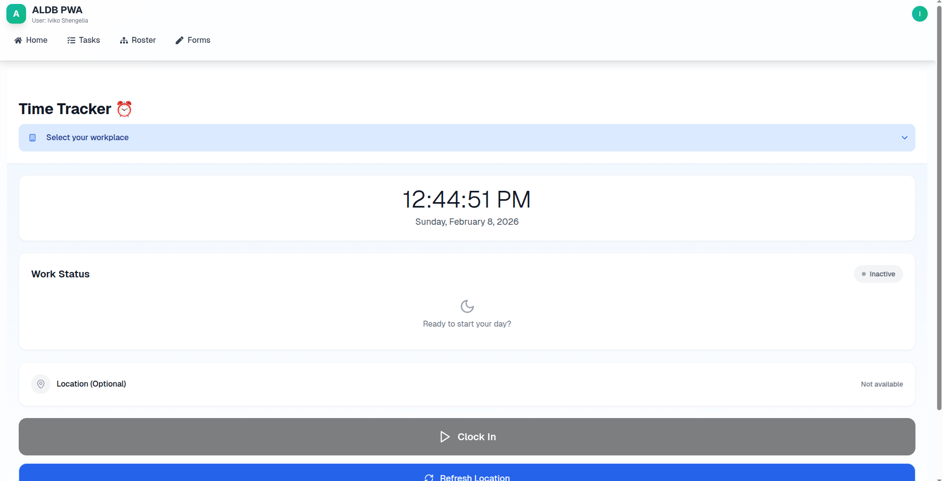Click the building icon in workplace selector
Viewport: 943px width, 481px height.
tap(32, 138)
